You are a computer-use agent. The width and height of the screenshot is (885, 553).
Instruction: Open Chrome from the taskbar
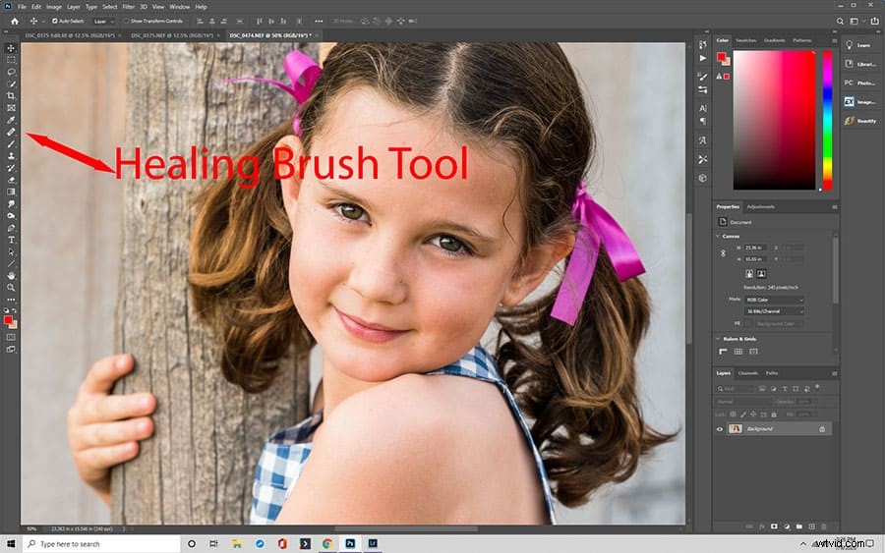point(327,544)
